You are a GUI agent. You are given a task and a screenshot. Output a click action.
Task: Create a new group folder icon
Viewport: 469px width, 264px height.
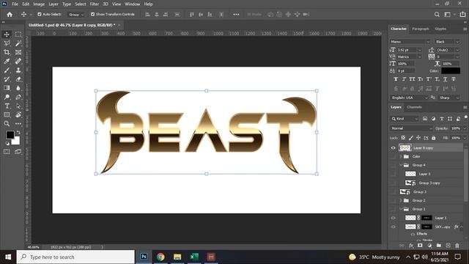coord(439,246)
